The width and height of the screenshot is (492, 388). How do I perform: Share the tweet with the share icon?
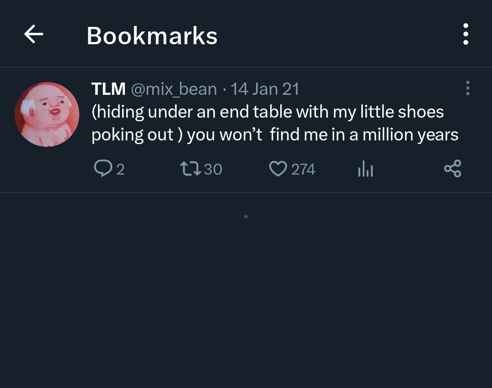(452, 169)
